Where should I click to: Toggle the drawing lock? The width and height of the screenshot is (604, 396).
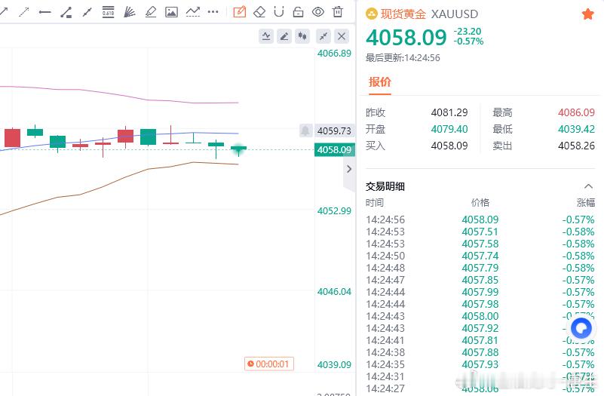tap(298, 12)
